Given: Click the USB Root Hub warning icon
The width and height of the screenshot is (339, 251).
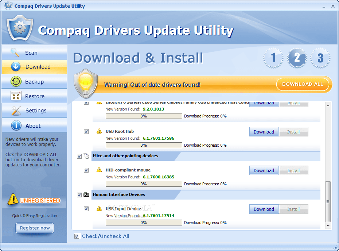Looking at the screenshot, I should pos(99,131).
